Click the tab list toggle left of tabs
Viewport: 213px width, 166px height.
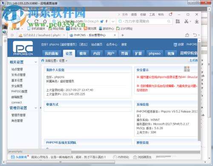point(12,35)
